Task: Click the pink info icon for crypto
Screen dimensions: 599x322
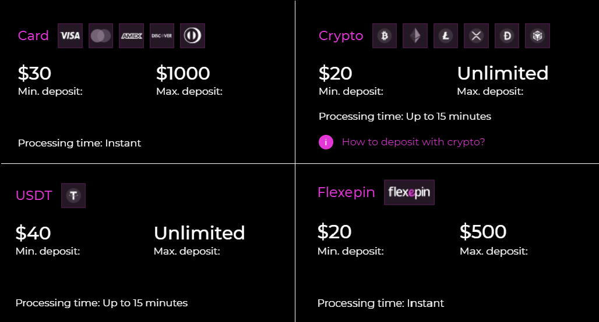Action: pos(326,142)
